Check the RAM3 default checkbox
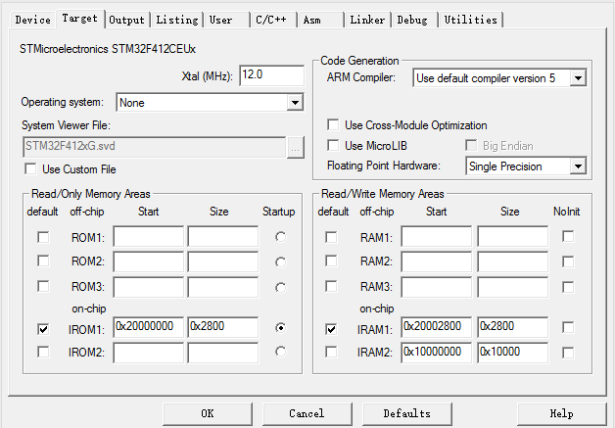615x428 pixels. 331,286
